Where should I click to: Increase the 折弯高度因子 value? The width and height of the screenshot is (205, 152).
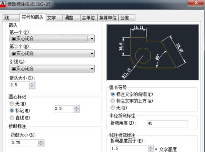tap(151, 147)
